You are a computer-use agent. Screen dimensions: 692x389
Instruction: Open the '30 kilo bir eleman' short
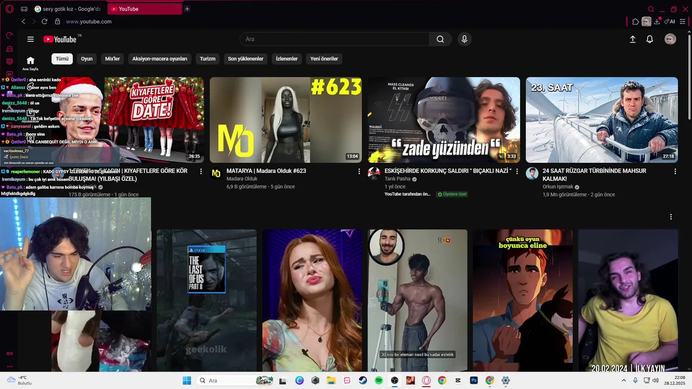click(x=417, y=301)
